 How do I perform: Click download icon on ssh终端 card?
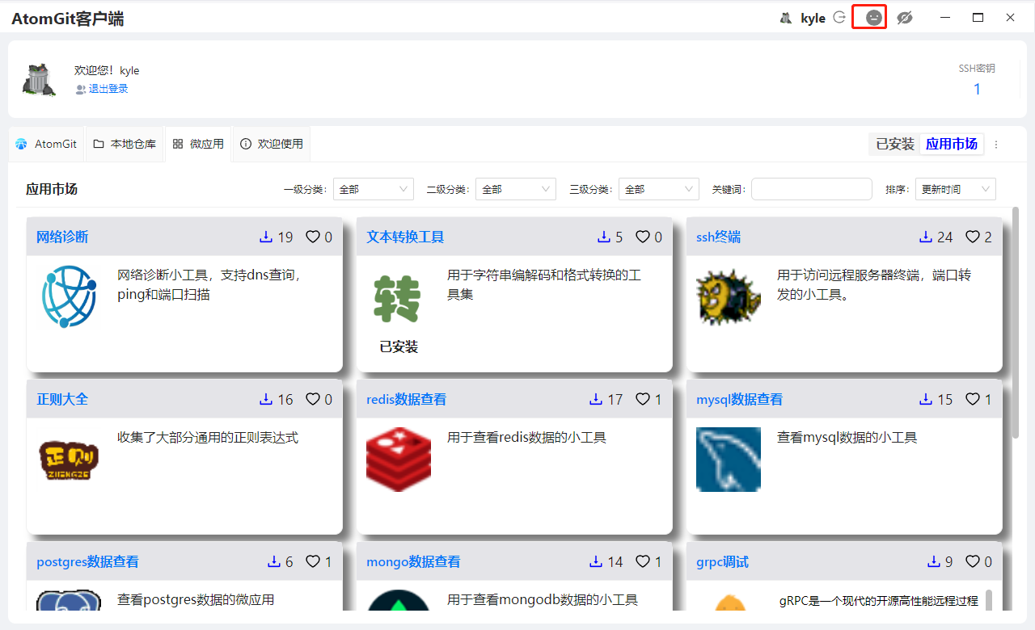point(927,237)
